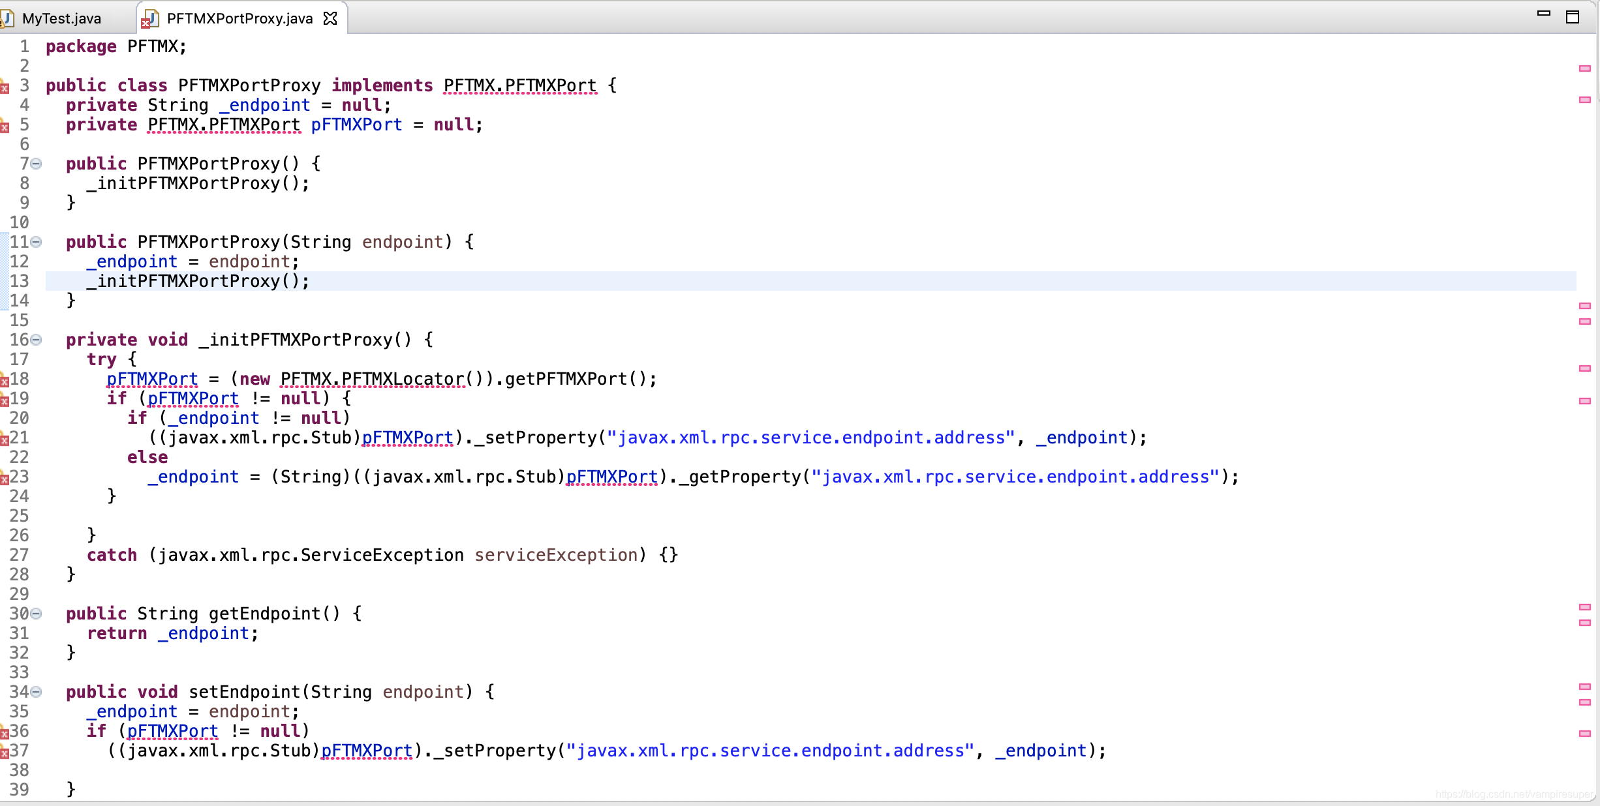Click the file icon on PFTMXPortProxy.java tab

(x=150, y=19)
